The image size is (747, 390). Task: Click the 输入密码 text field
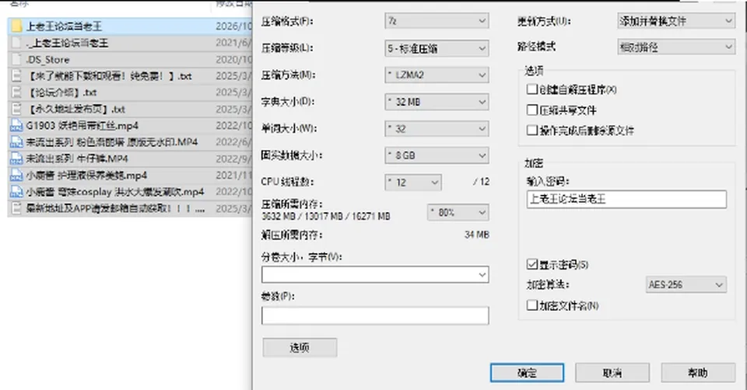[626, 200]
